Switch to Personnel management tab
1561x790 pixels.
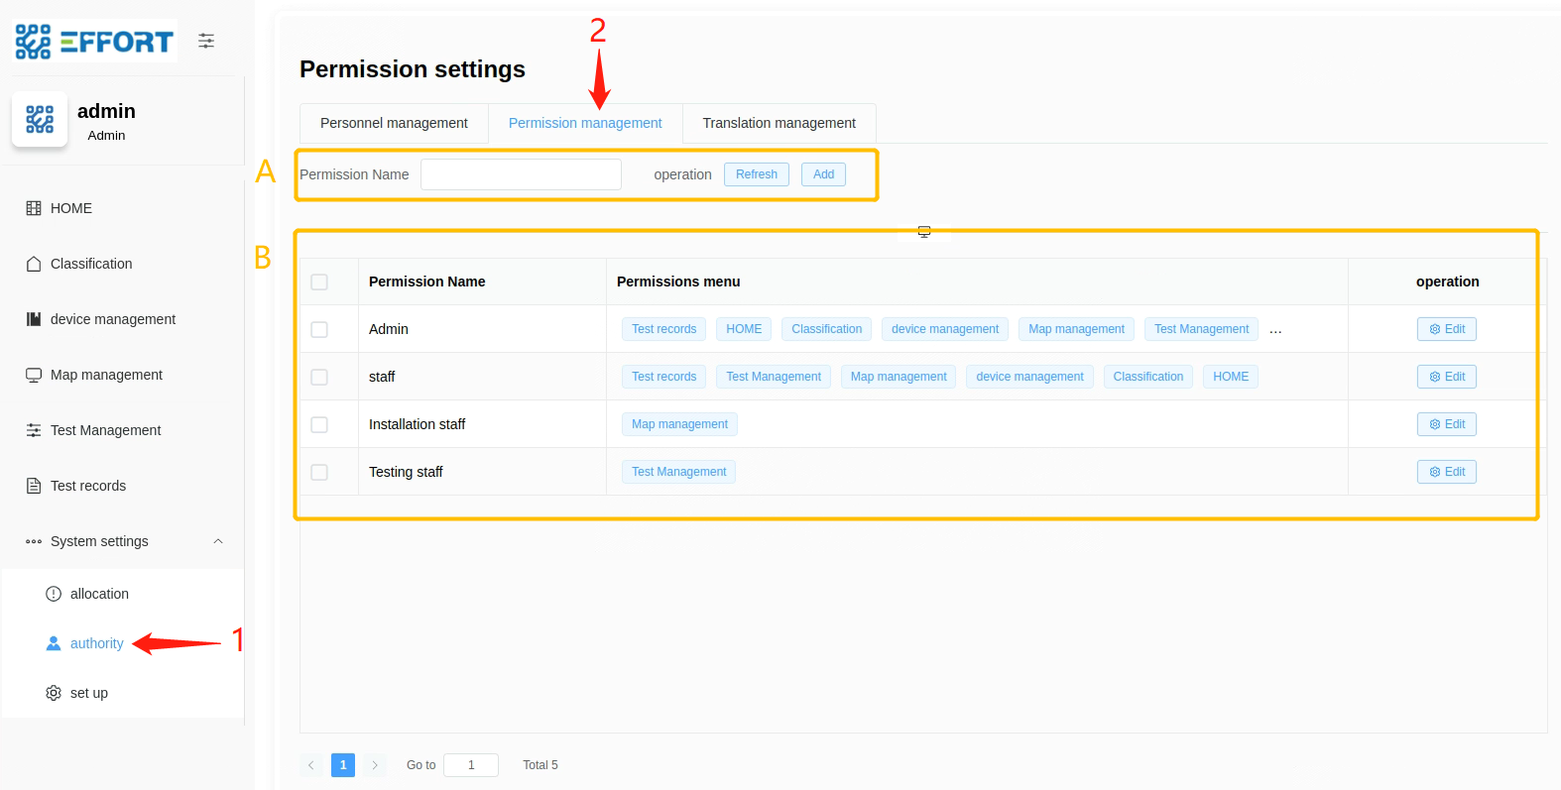(x=394, y=123)
